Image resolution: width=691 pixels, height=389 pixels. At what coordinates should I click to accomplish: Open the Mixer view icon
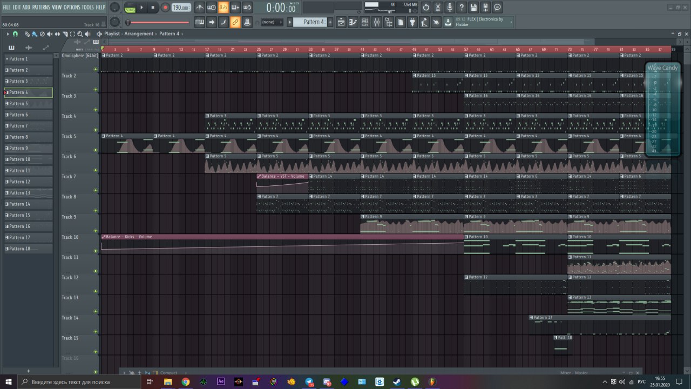click(x=377, y=22)
